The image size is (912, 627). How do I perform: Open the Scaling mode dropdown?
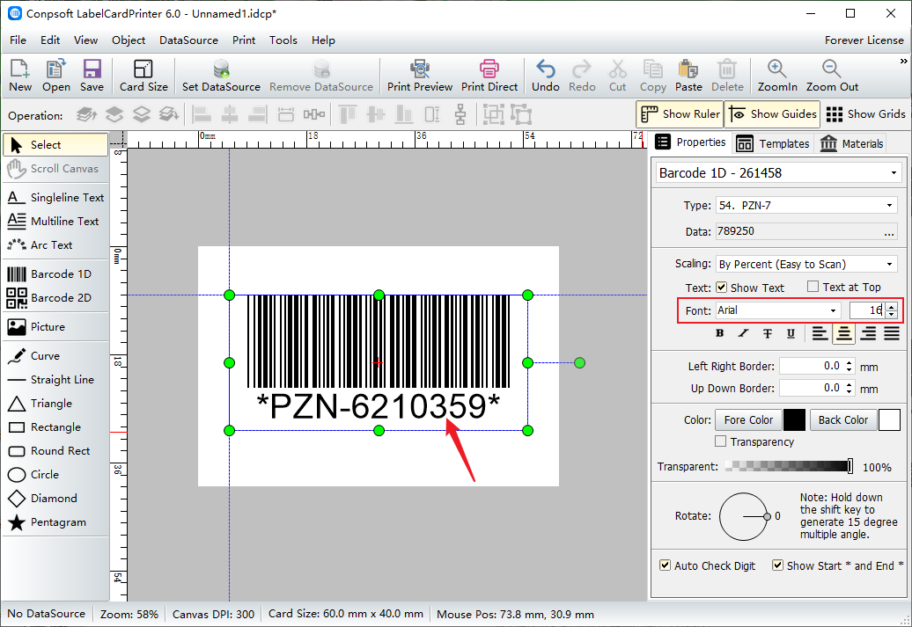pyautogui.click(x=889, y=265)
